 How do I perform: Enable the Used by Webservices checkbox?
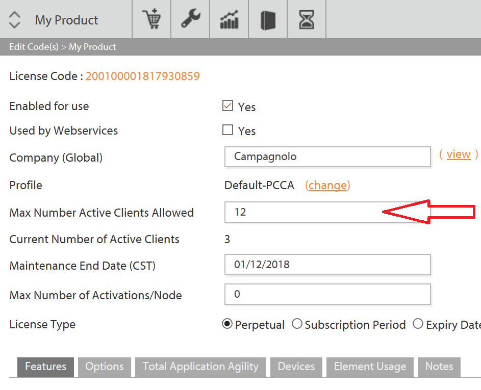(227, 129)
